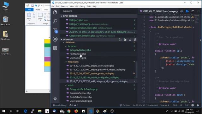This screenshot has height=114, width=202.
Task: Click the oneToMany branch in status bar
Action: [x=60, y=105]
